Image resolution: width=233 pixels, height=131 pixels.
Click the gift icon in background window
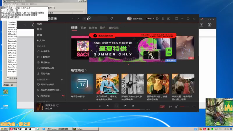pos(209,25)
